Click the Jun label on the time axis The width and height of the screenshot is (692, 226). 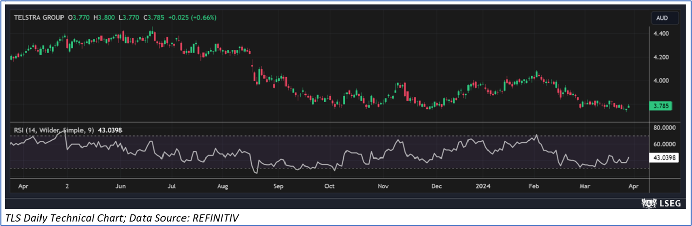point(120,187)
